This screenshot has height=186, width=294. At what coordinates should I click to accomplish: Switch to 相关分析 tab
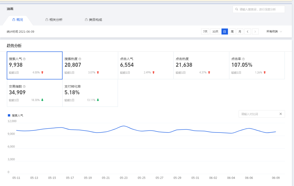(54, 20)
